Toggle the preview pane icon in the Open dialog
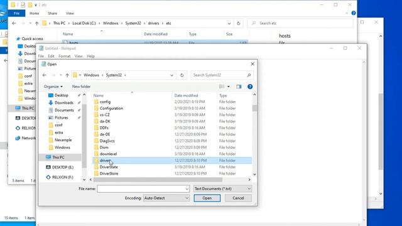 (x=239, y=87)
